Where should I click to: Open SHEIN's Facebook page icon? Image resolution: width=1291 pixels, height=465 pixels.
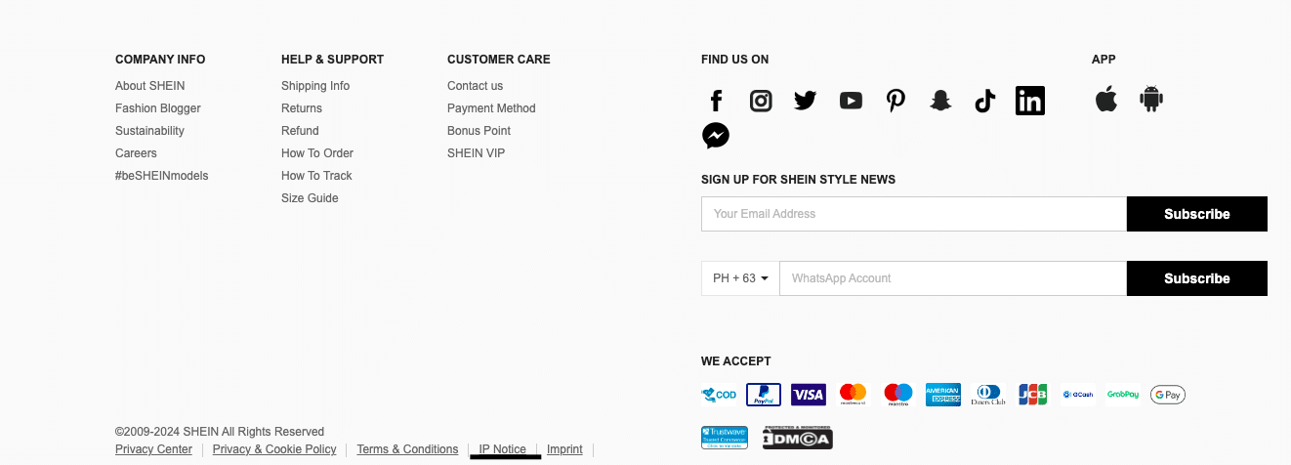pyautogui.click(x=716, y=101)
